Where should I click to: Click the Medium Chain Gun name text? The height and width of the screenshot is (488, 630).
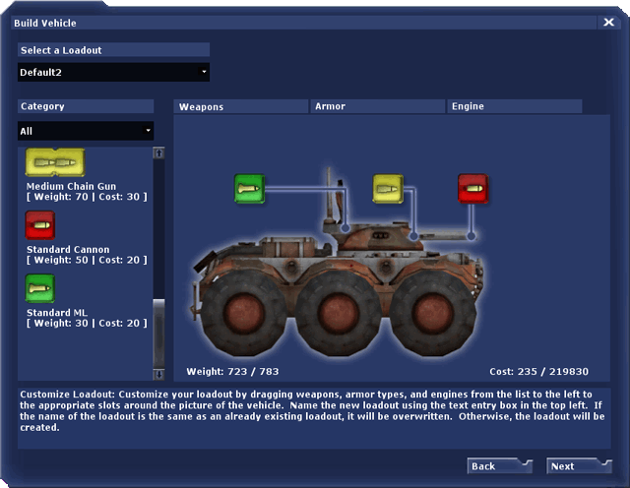pos(71,186)
